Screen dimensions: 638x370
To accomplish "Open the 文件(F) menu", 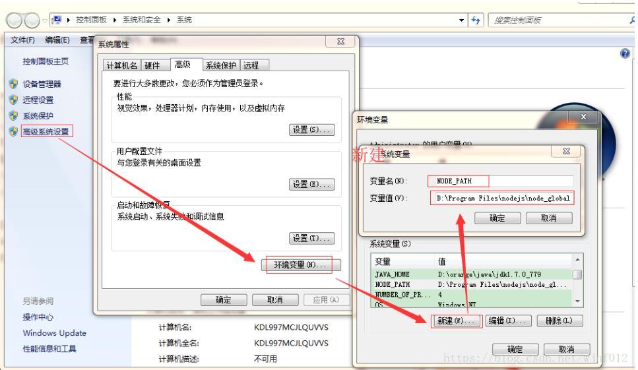I will click(x=22, y=40).
